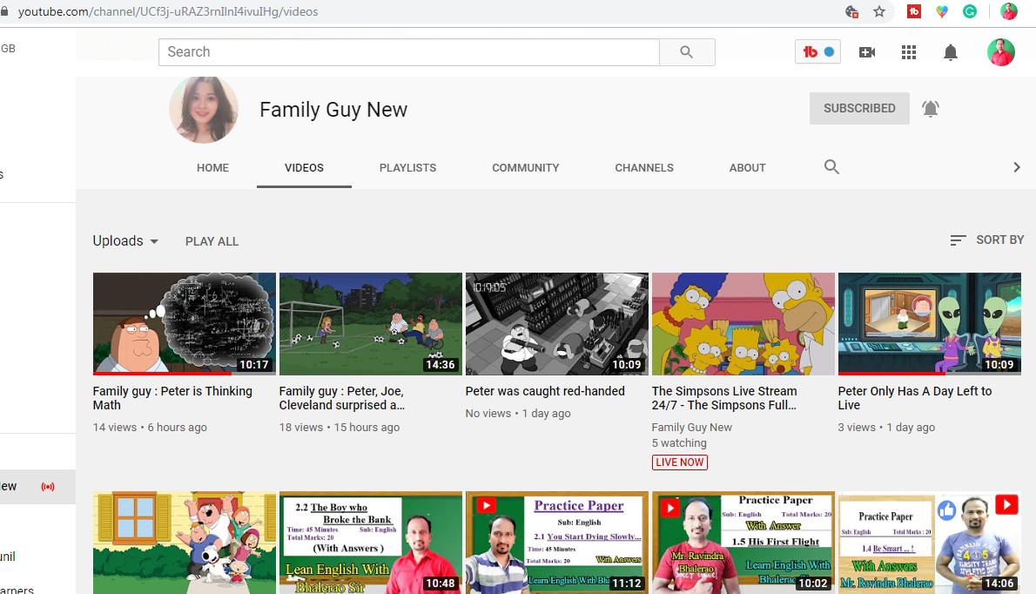Go to the Community tab
1036x594 pixels.
point(525,168)
